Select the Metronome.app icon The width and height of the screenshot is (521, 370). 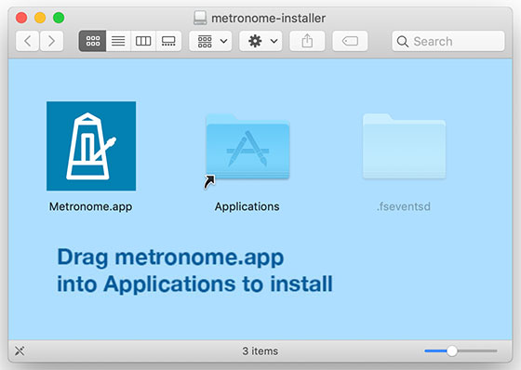tap(91, 146)
